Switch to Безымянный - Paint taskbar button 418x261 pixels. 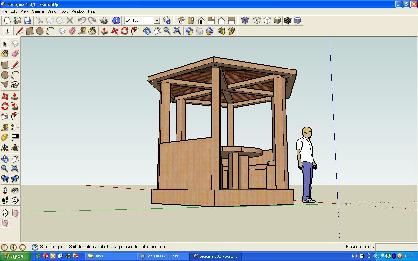click(163, 256)
